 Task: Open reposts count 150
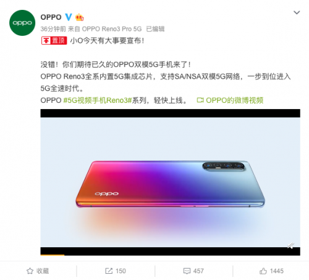[121, 271]
